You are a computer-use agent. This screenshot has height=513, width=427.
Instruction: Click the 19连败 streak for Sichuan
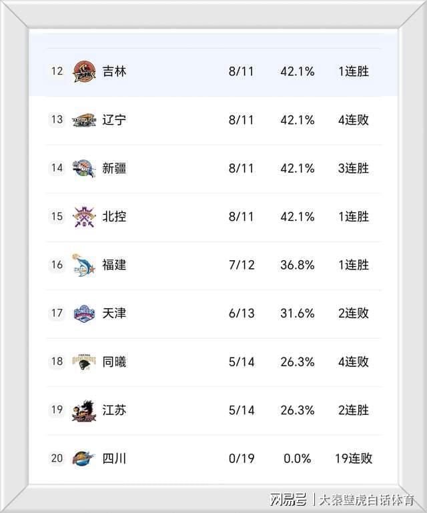[x=354, y=459]
